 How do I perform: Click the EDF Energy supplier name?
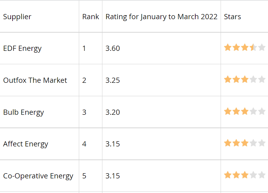tap(22, 48)
